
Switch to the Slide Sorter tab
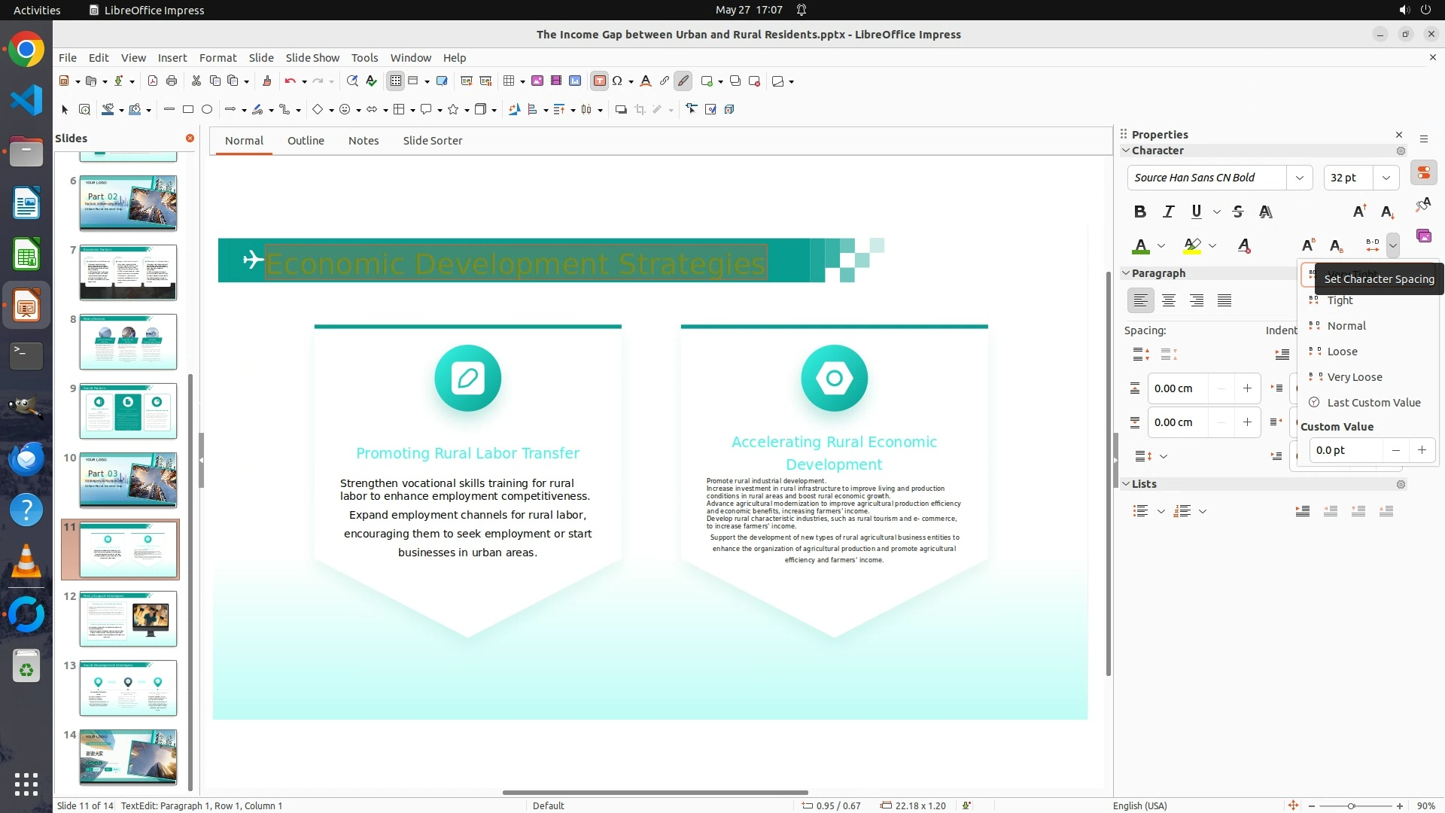click(x=432, y=141)
